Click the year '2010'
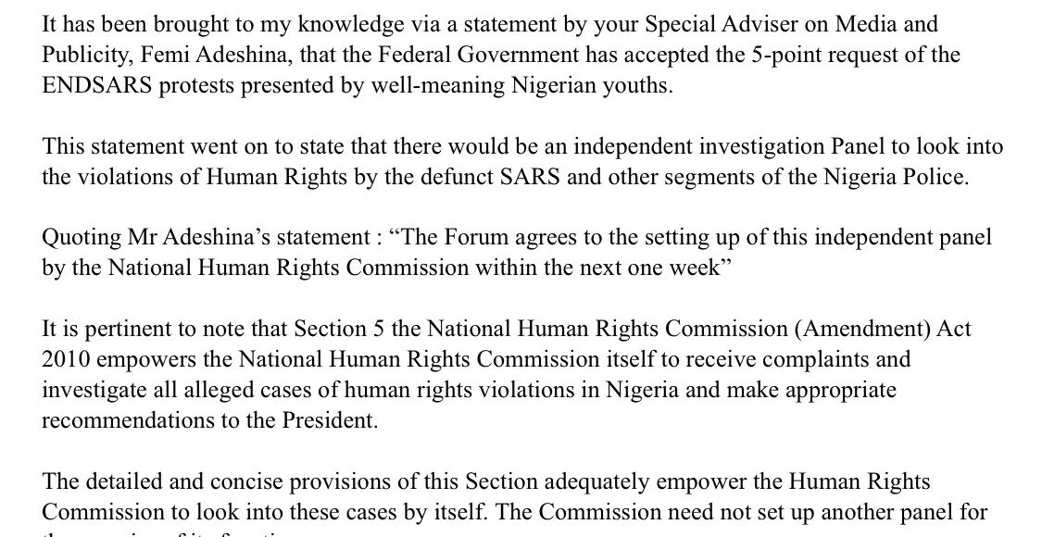This screenshot has height=537, width=1042. (x=63, y=359)
